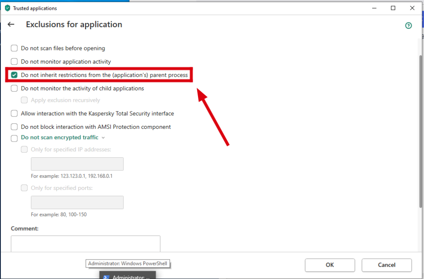Check Do not block interaction with AMSI Protection
The height and width of the screenshot is (279, 424).
click(x=14, y=127)
